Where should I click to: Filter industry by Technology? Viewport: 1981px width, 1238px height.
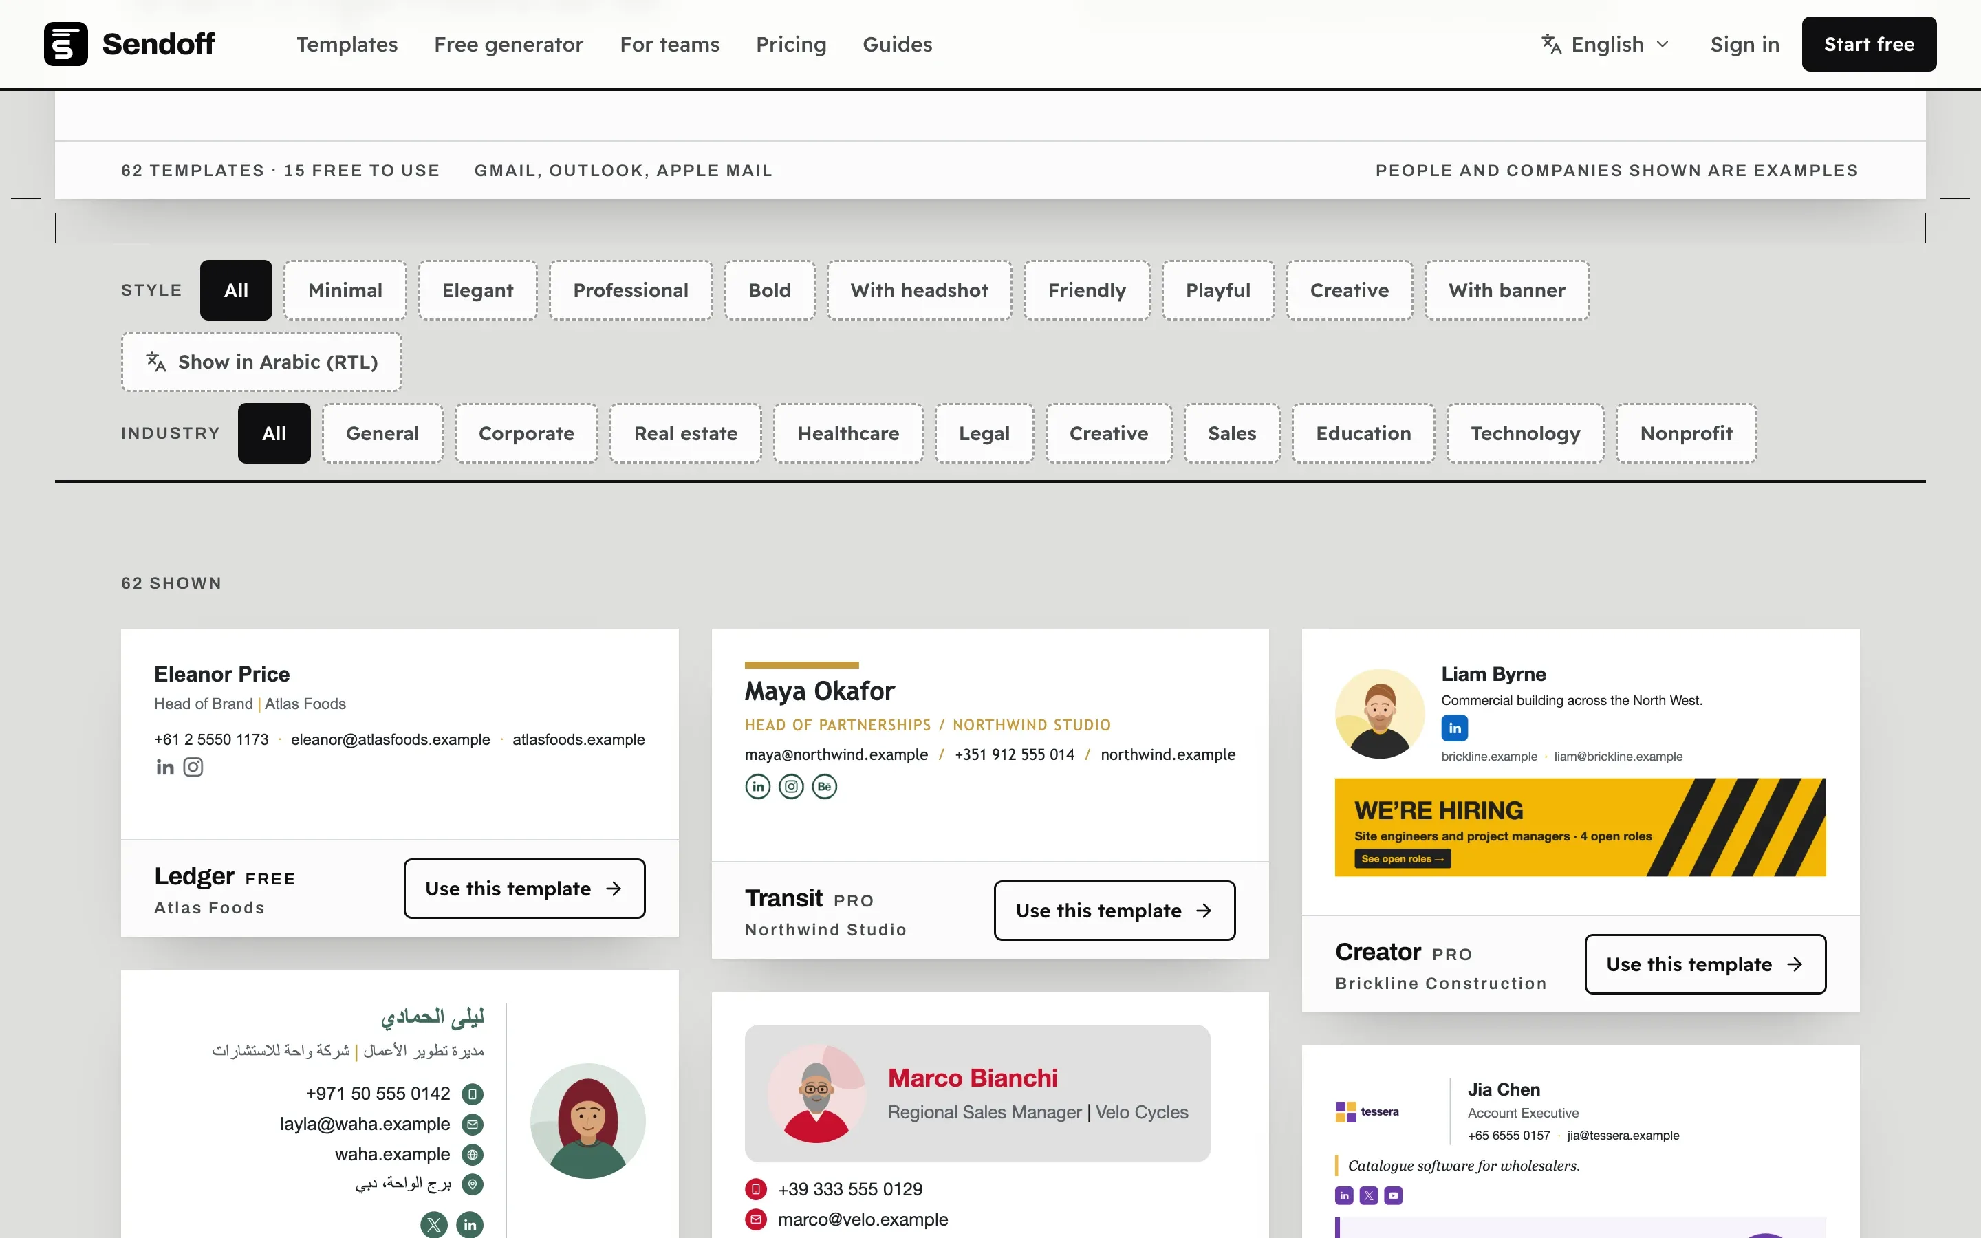[x=1525, y=433]
